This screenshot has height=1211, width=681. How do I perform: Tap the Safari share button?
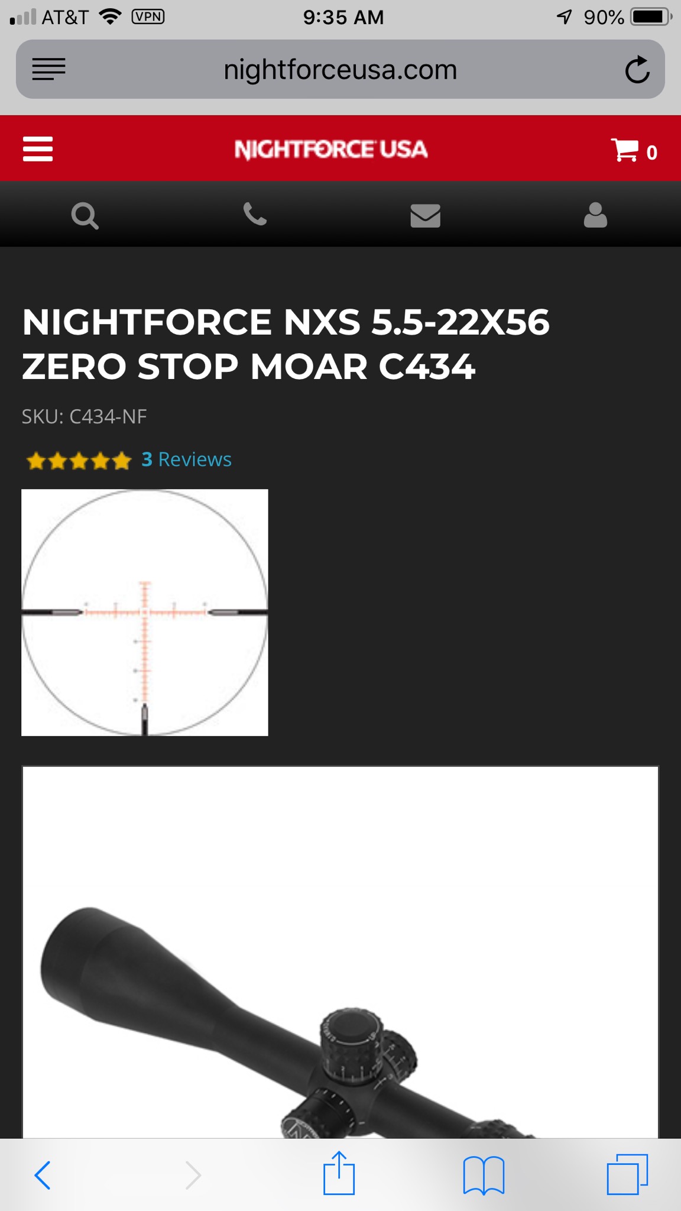click(x=339, y=1173)
